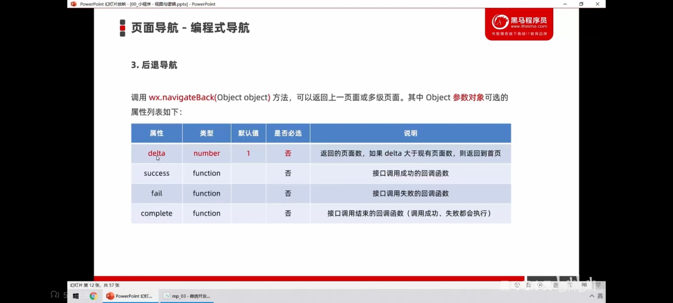Click the next slide arrow icon
The image size is (673, 303).
tap(540, 285)
